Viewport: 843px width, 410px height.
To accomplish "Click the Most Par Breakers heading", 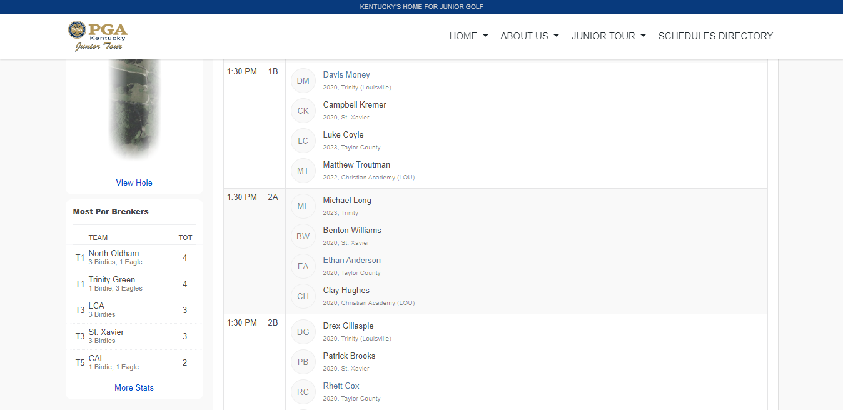I will tap(111, 211).
